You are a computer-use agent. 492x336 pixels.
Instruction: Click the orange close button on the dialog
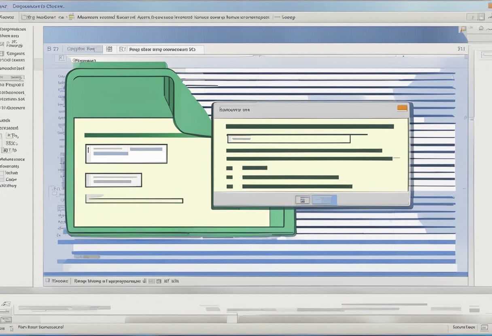tap(402, 108)
